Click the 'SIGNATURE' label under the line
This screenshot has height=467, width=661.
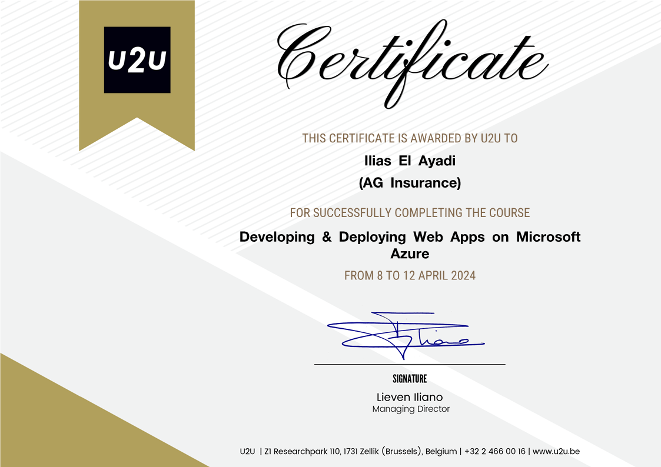[x=410, y=379]
